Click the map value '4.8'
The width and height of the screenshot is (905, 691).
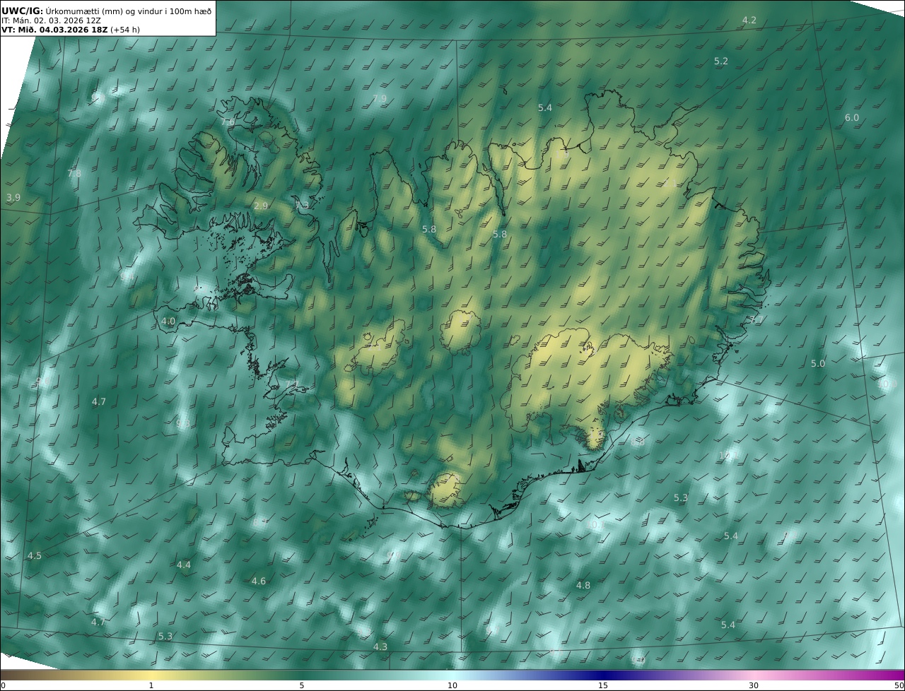click(x=583, y=585)
